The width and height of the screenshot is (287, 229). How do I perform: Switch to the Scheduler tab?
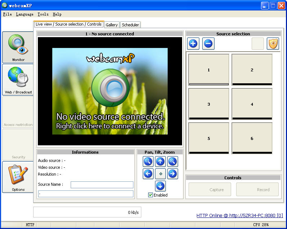[130, 25]
